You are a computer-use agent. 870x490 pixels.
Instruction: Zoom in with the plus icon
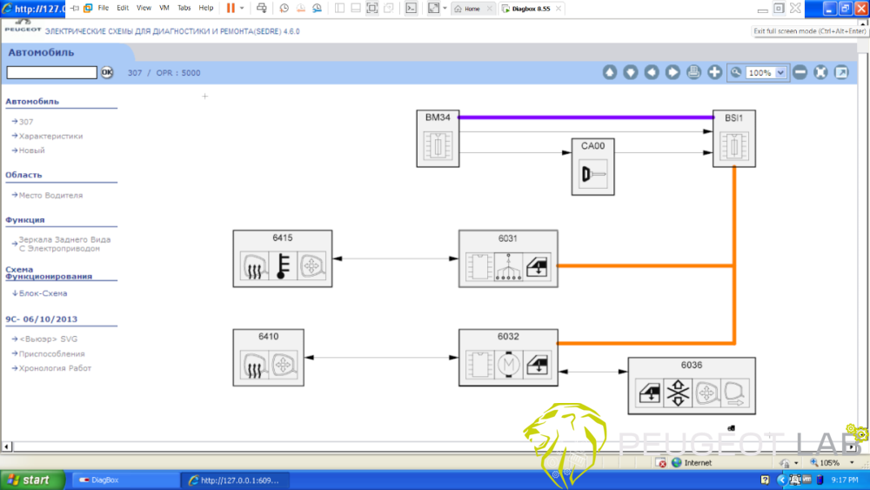[x=714, y=72]
